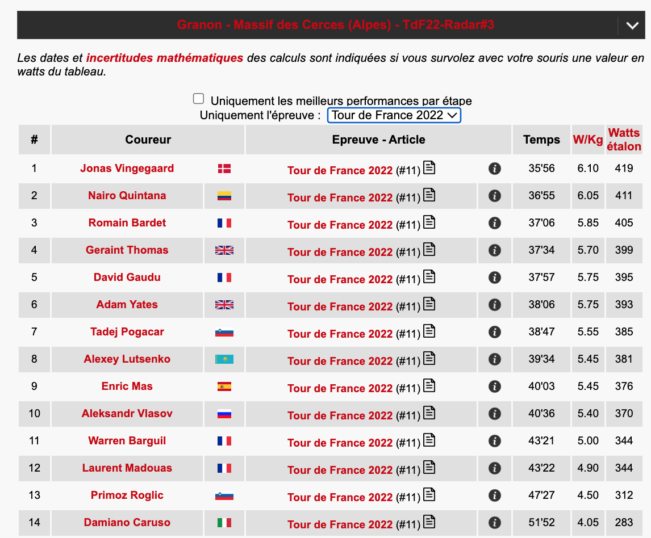Open Damiano Caruso rider link
Screen dimensions: 651x538
click(127, 522)
